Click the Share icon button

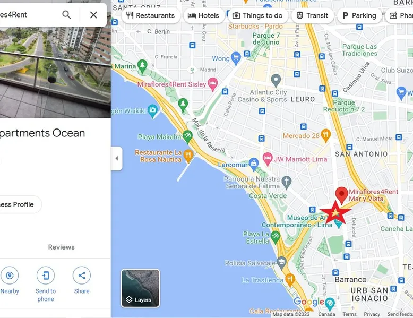pyautogui.click(x=82, y=276)
